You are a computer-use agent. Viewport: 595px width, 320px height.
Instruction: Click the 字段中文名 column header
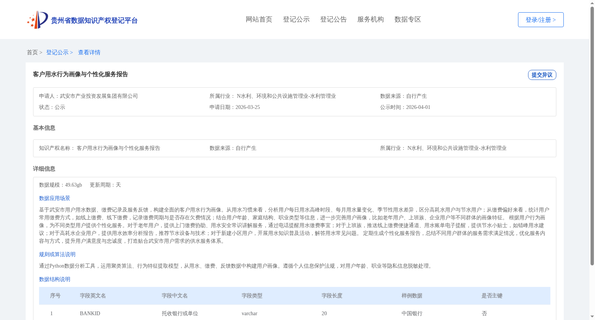click(x=175, y=295)
